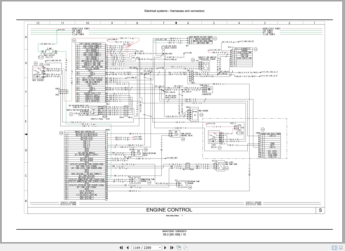Click the sheet number 5 box

320,210
